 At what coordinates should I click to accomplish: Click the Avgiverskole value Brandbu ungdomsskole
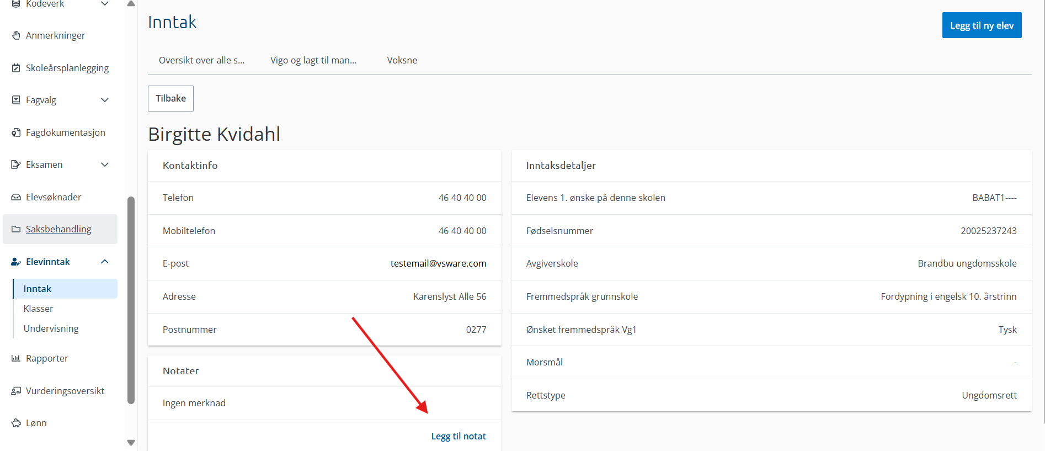click(x=967, y=263)
